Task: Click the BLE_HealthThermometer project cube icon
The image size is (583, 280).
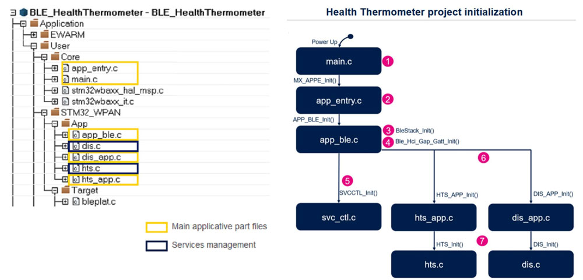Action: pos(25,12)
